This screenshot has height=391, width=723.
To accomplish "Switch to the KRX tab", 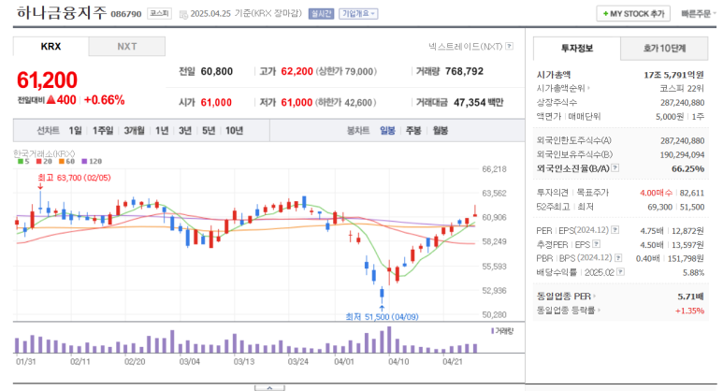I will click(x=51, y=47).
